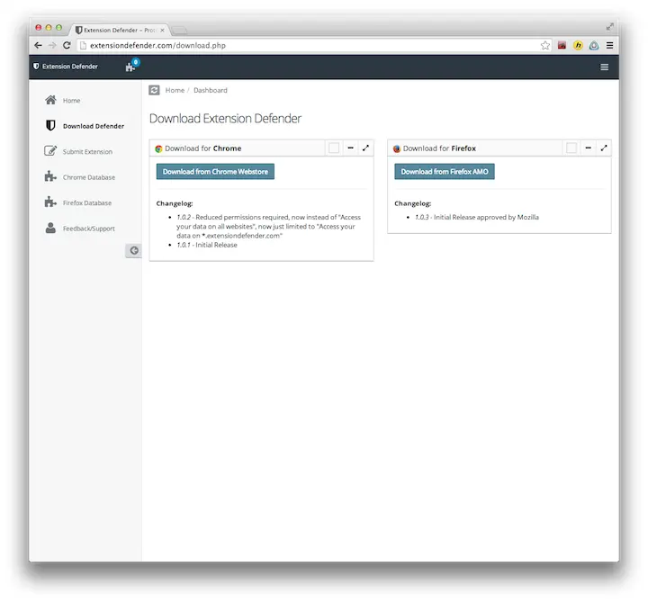Click the "1.0.2" version text in the Chrome changelog
The image size is (648, 602).
[x=184, y=217]
